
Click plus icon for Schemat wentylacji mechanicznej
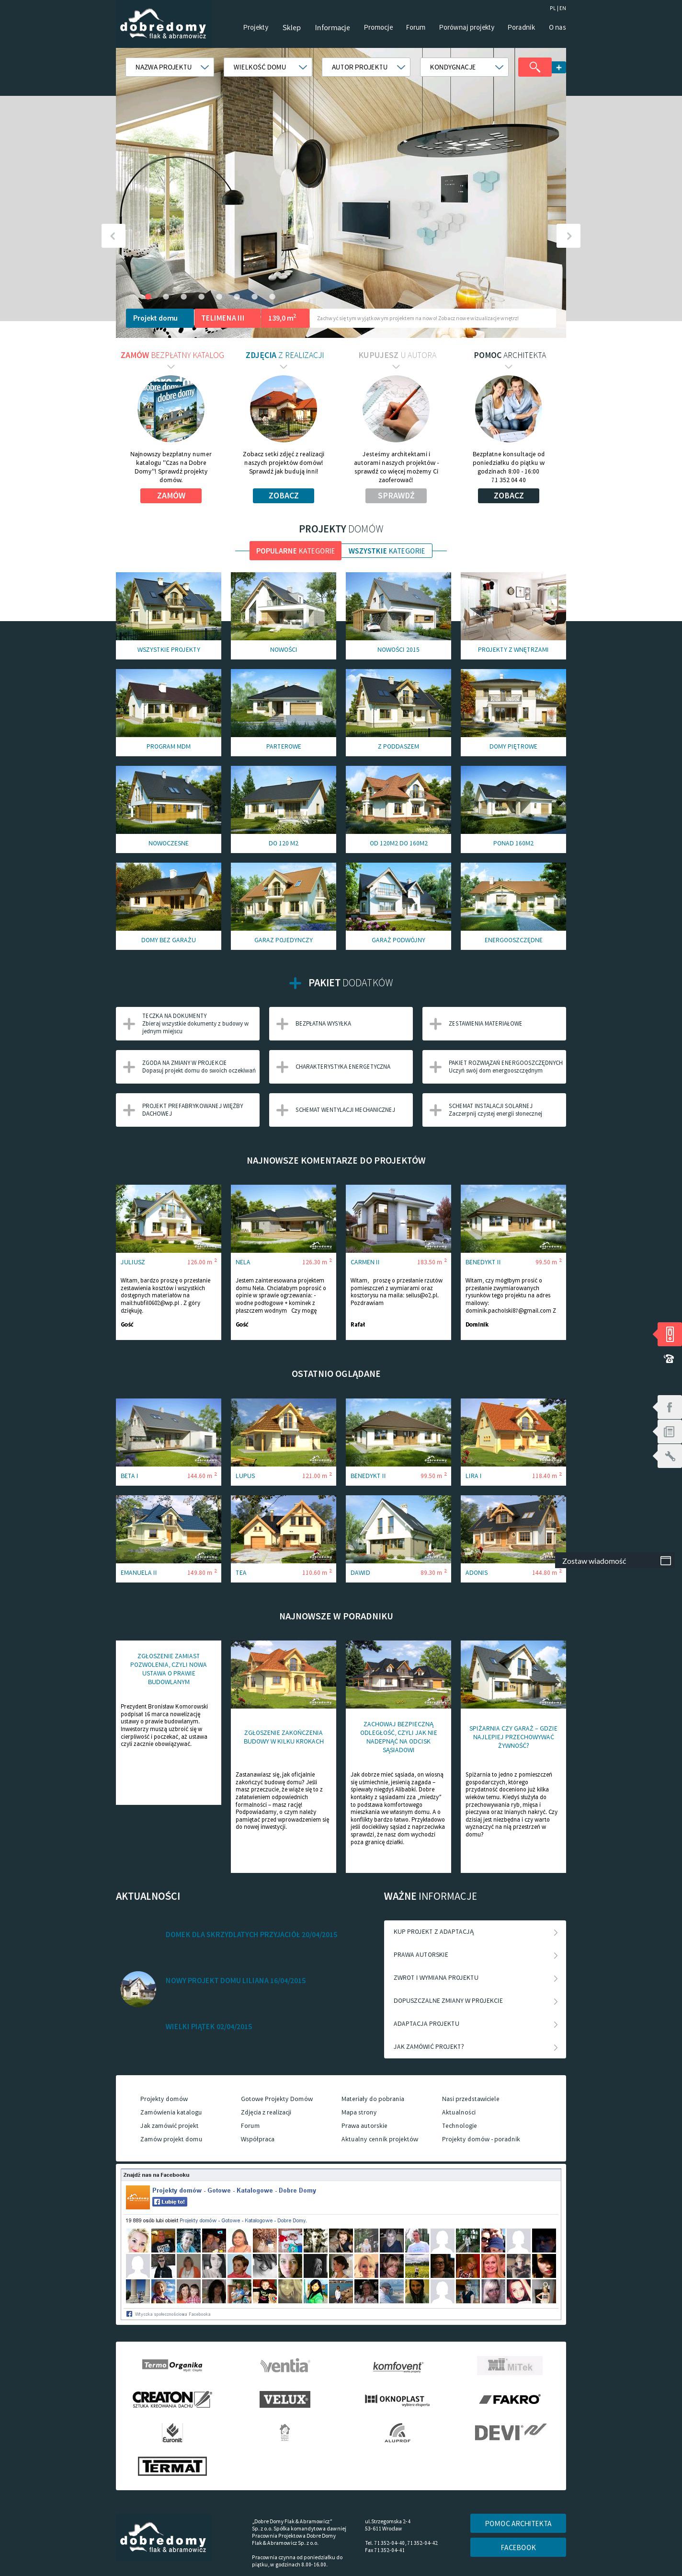(x=282, y=1110)
